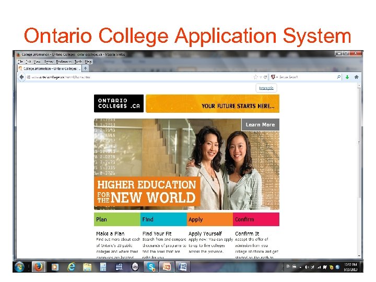Open the search engine selector dropdown
The image size is (376, 282).
[274, 77]
